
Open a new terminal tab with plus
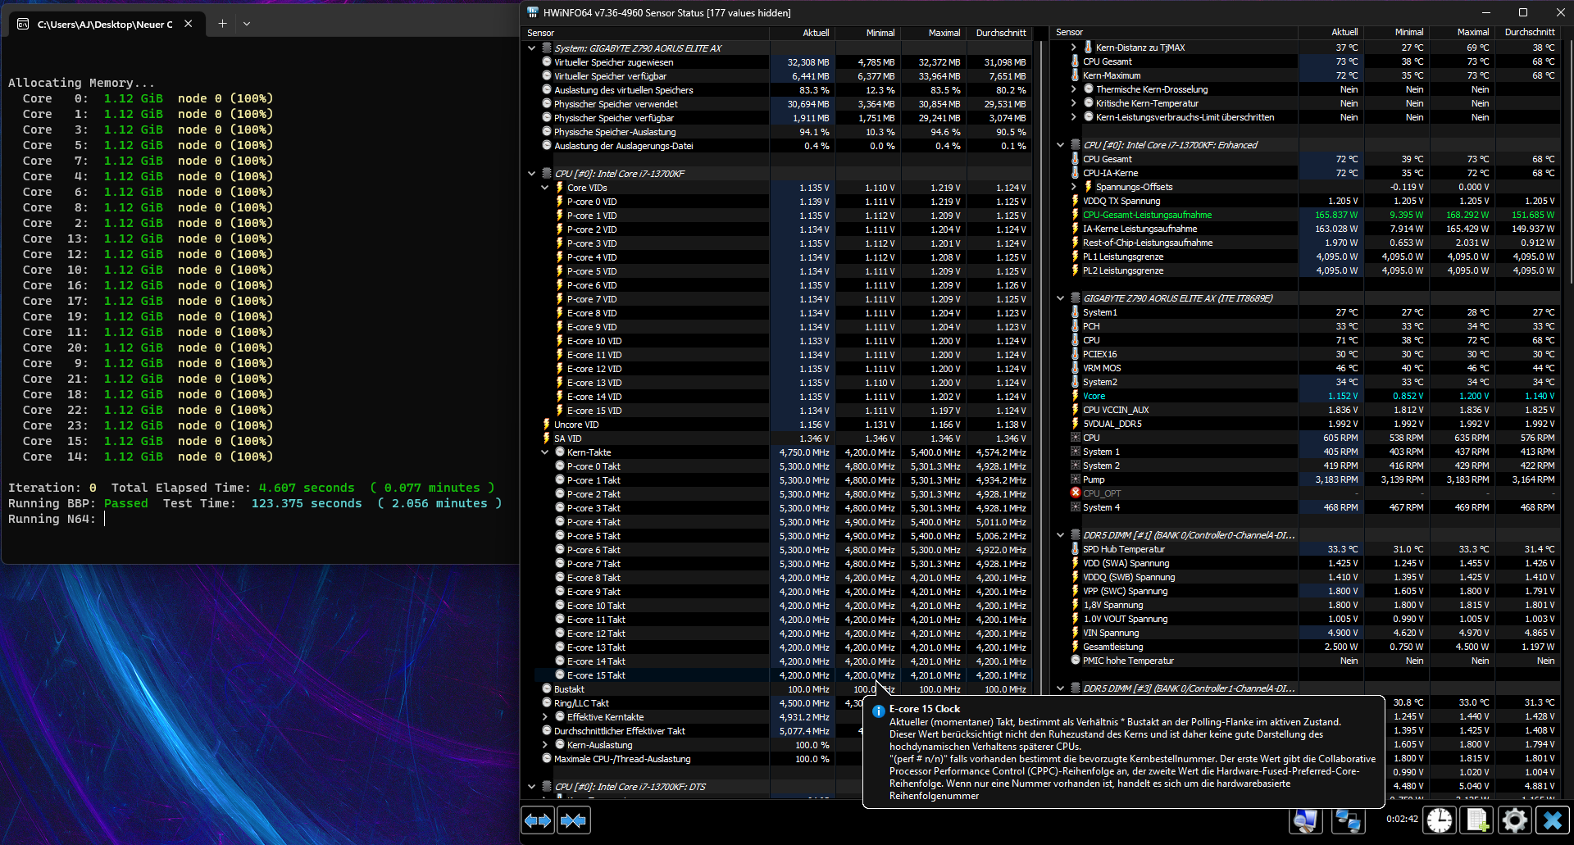(x=222, y=24)
